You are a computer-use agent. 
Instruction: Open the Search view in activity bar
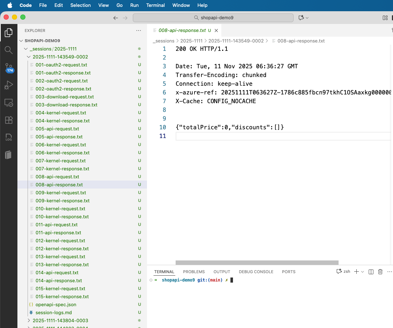8,50
